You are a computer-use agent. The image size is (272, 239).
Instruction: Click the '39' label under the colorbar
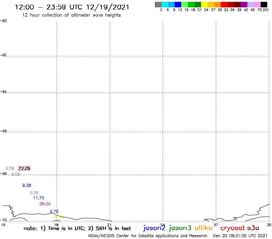pyautogui.click(x=239, y=10)
